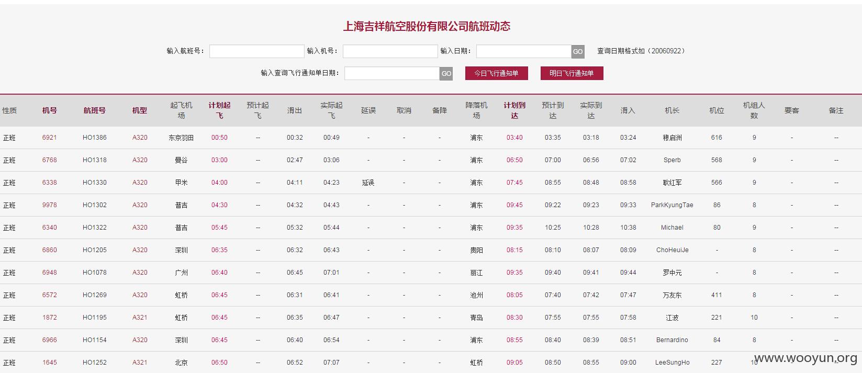Viewport: 862px width, 373px height.
Task: Sort by 计划到达 column header
Action: click(x=514, y=110)
